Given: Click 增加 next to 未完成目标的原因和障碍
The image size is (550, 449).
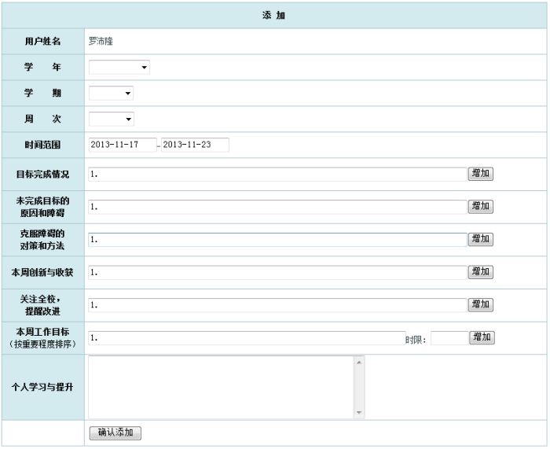Looking at the screenshot, I should 481,206.
